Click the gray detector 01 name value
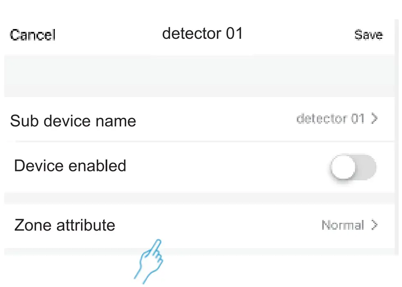This screenshot has height=287, width=402. pyautogui.click(x=330, y=119)
